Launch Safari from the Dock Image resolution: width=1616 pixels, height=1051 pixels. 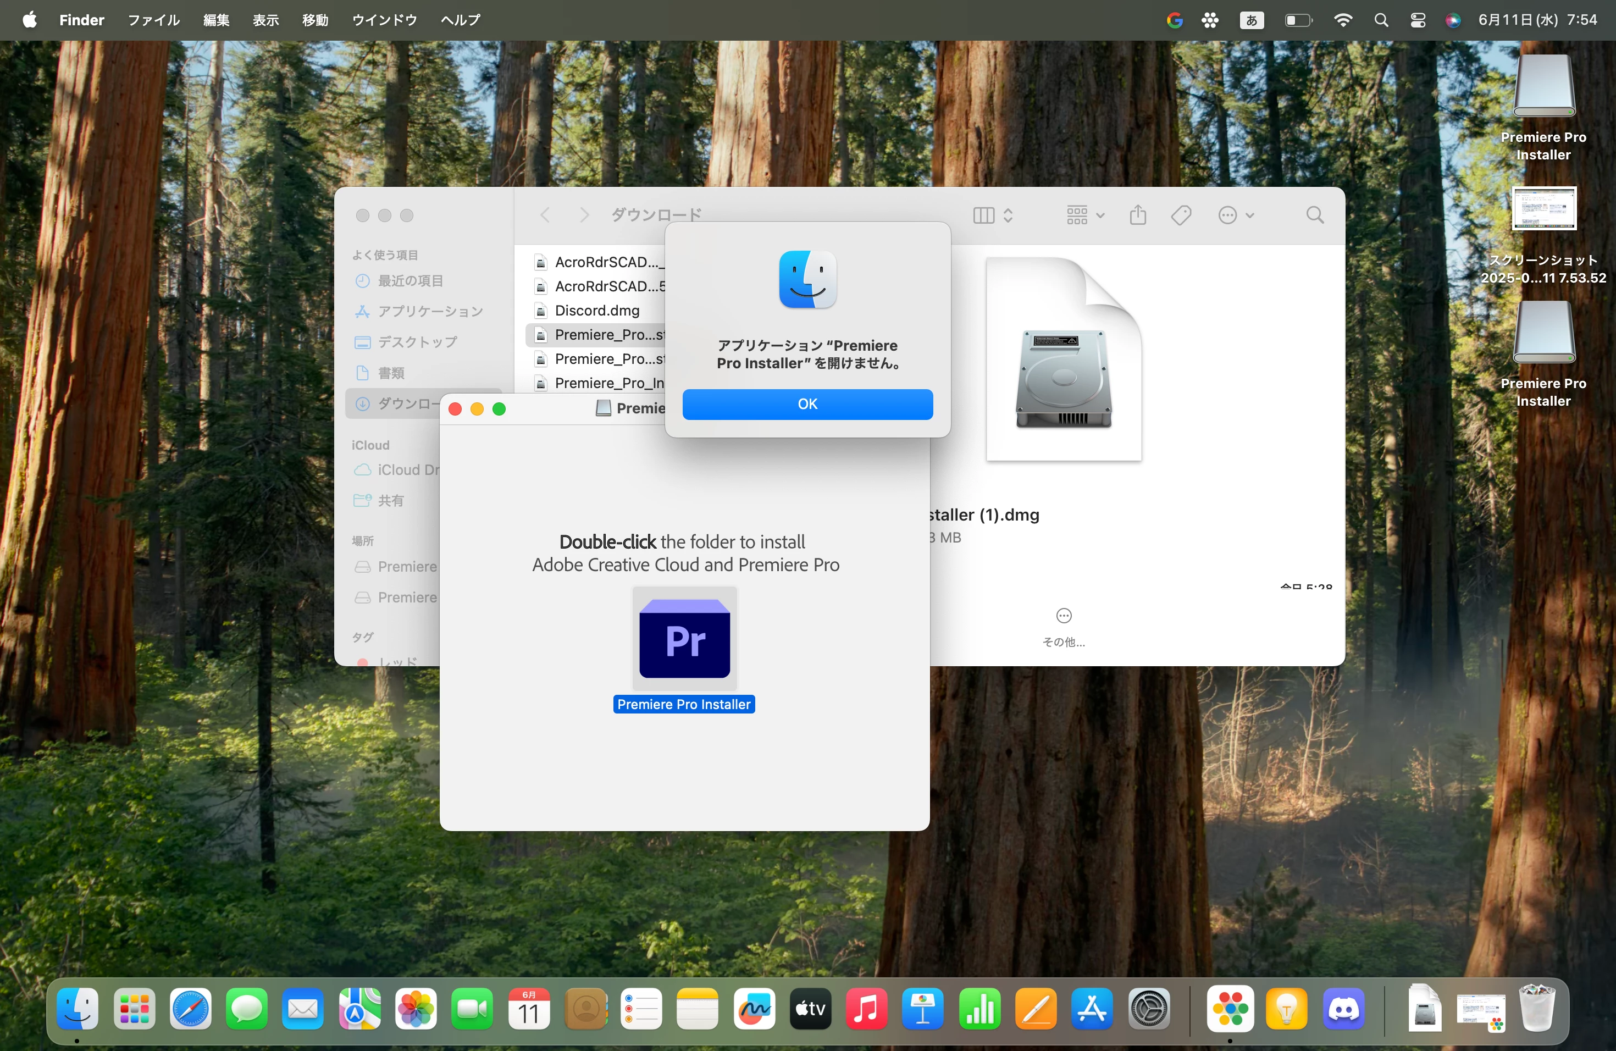(190, 1009)
